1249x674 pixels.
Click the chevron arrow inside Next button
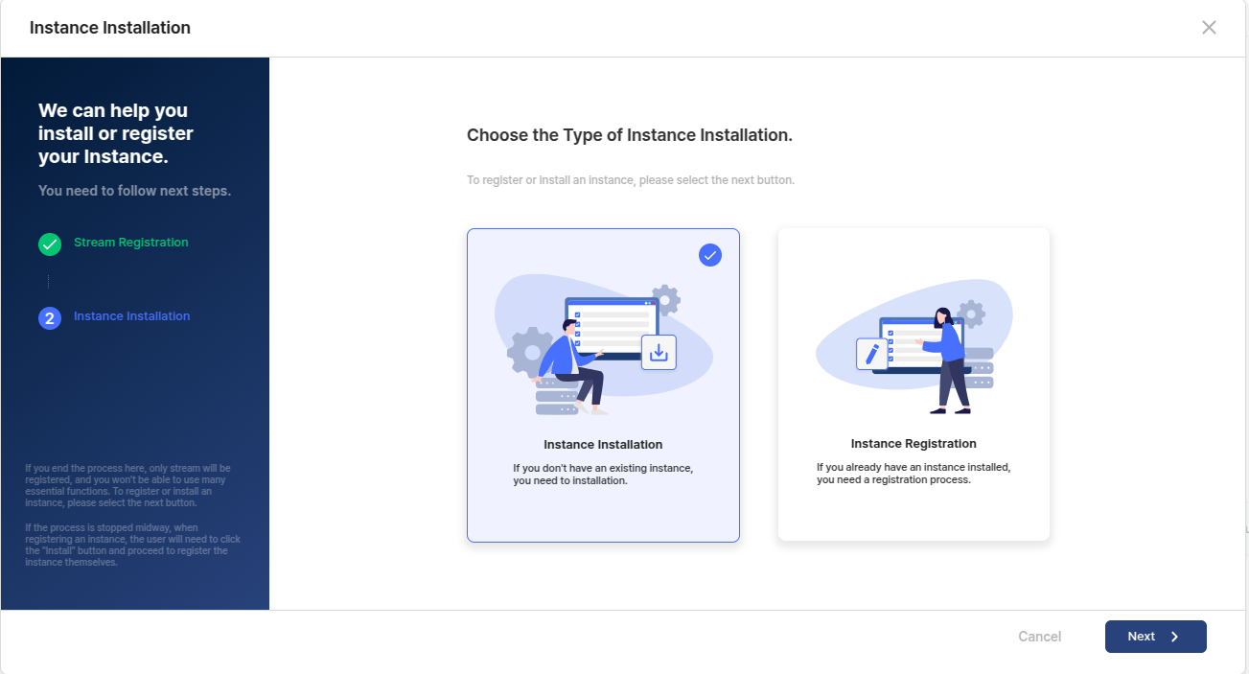coord(1174,637)
